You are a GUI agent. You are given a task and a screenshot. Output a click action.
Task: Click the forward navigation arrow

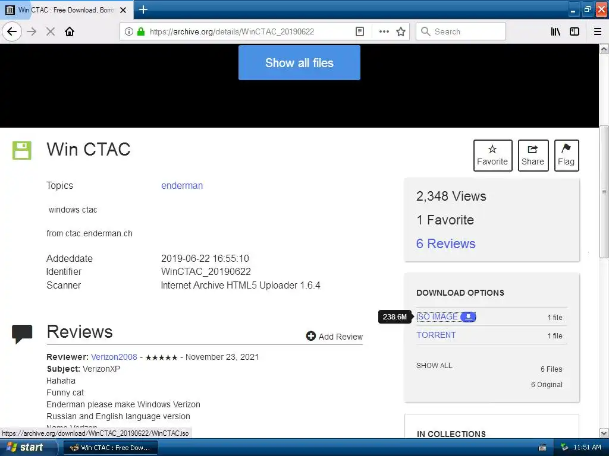pos(32,31)
